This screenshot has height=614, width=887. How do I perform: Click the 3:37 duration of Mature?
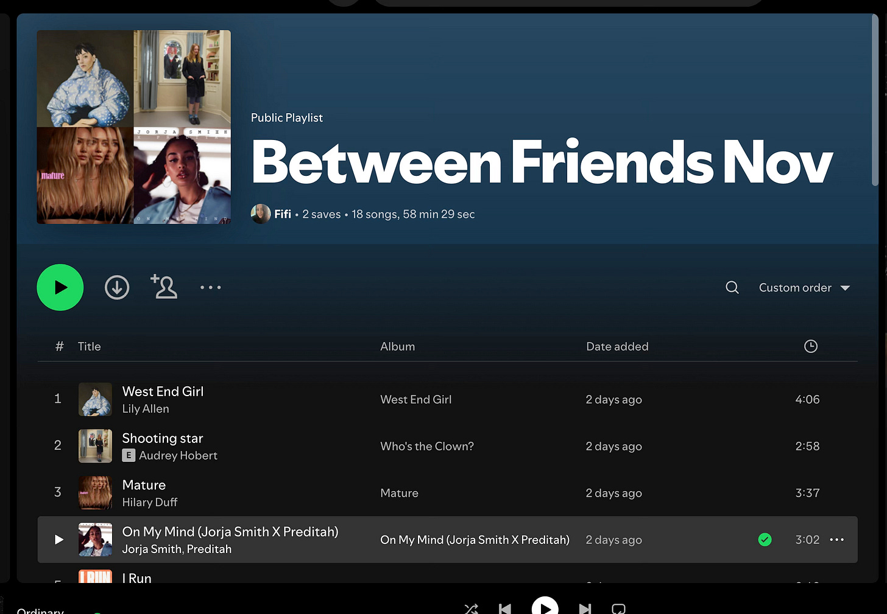(807, 493)
